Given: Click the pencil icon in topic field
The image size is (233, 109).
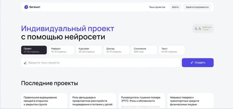Looking at the screenshot, I should pyautogui.click(x=25, y=63).
